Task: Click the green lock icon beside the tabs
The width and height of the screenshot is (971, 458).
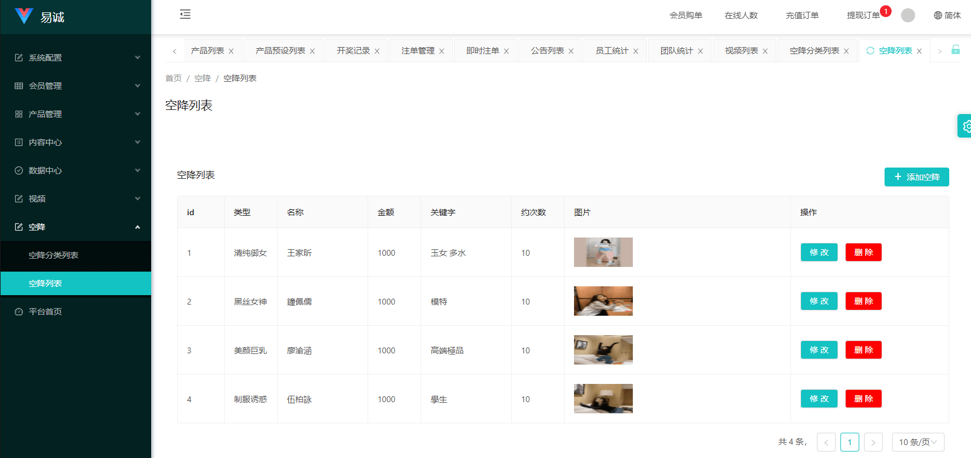Action: [x=956, y=50]
